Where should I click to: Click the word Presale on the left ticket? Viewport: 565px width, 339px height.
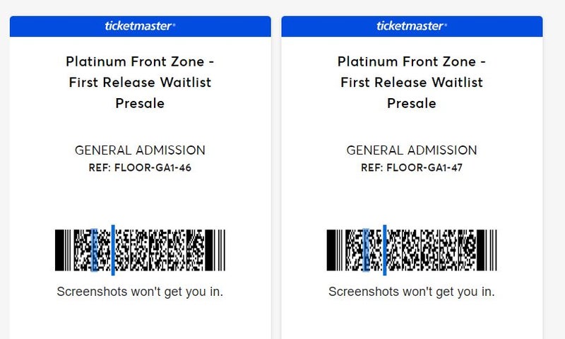pos(140,104)
